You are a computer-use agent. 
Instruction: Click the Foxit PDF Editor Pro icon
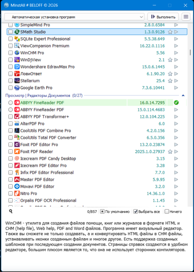17,145
